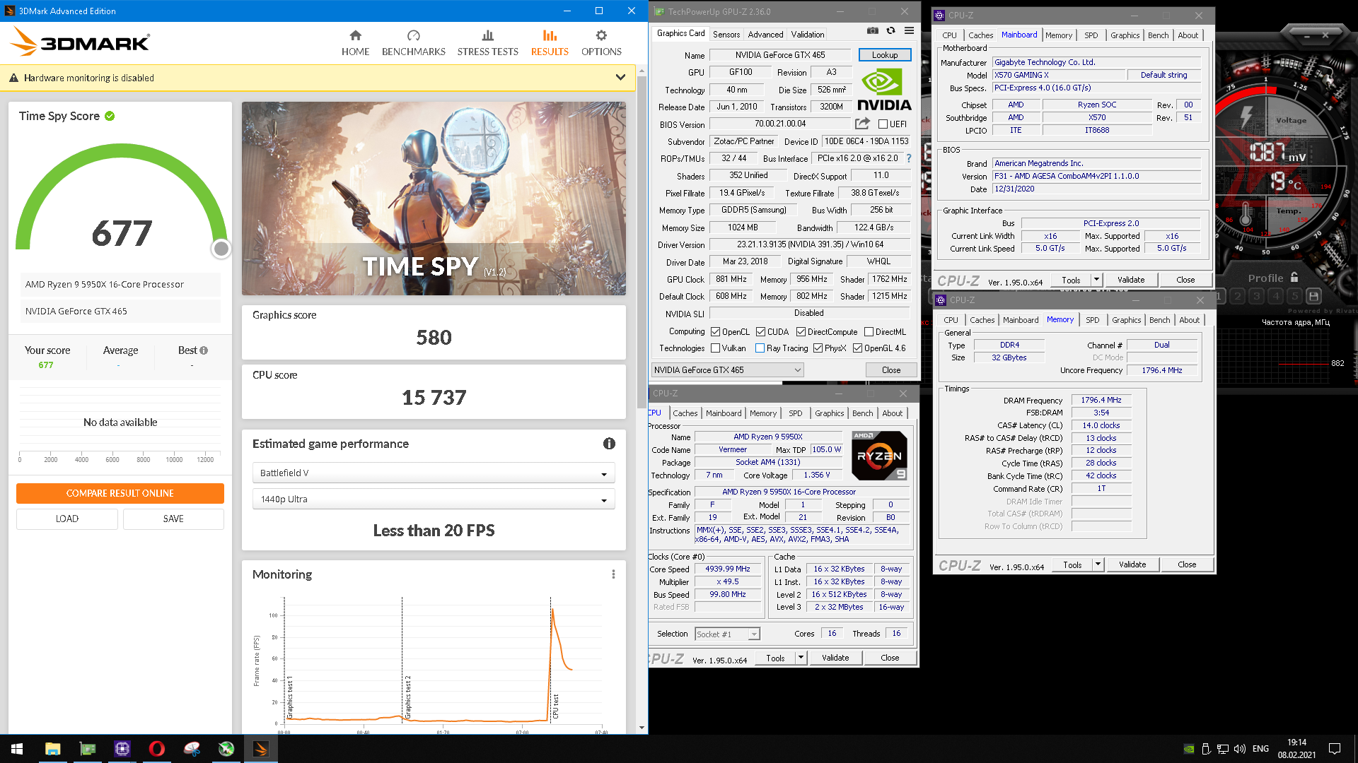This screenshot has height=763, width=1358.
Task: Switch to the Sensors tab in GPU-Z
Action: [726, 35]
